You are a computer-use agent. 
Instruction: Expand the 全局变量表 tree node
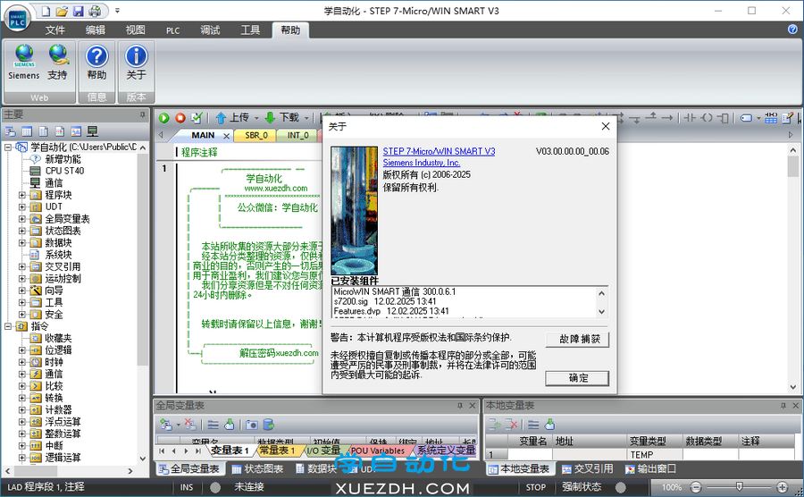22,219
